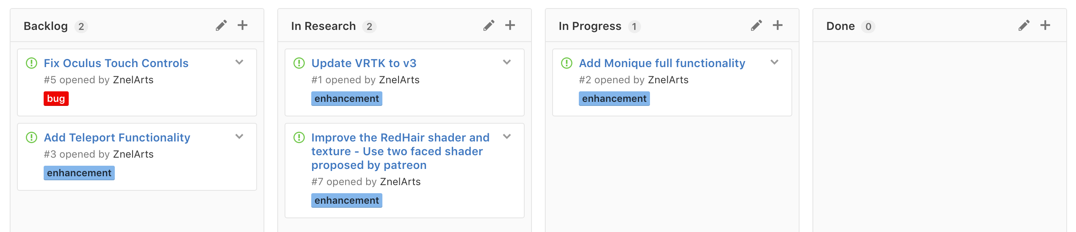The image size is (1076, 232).
Task: Open the Fix Oculus Touch Controls issue
Action: [116, 63]
